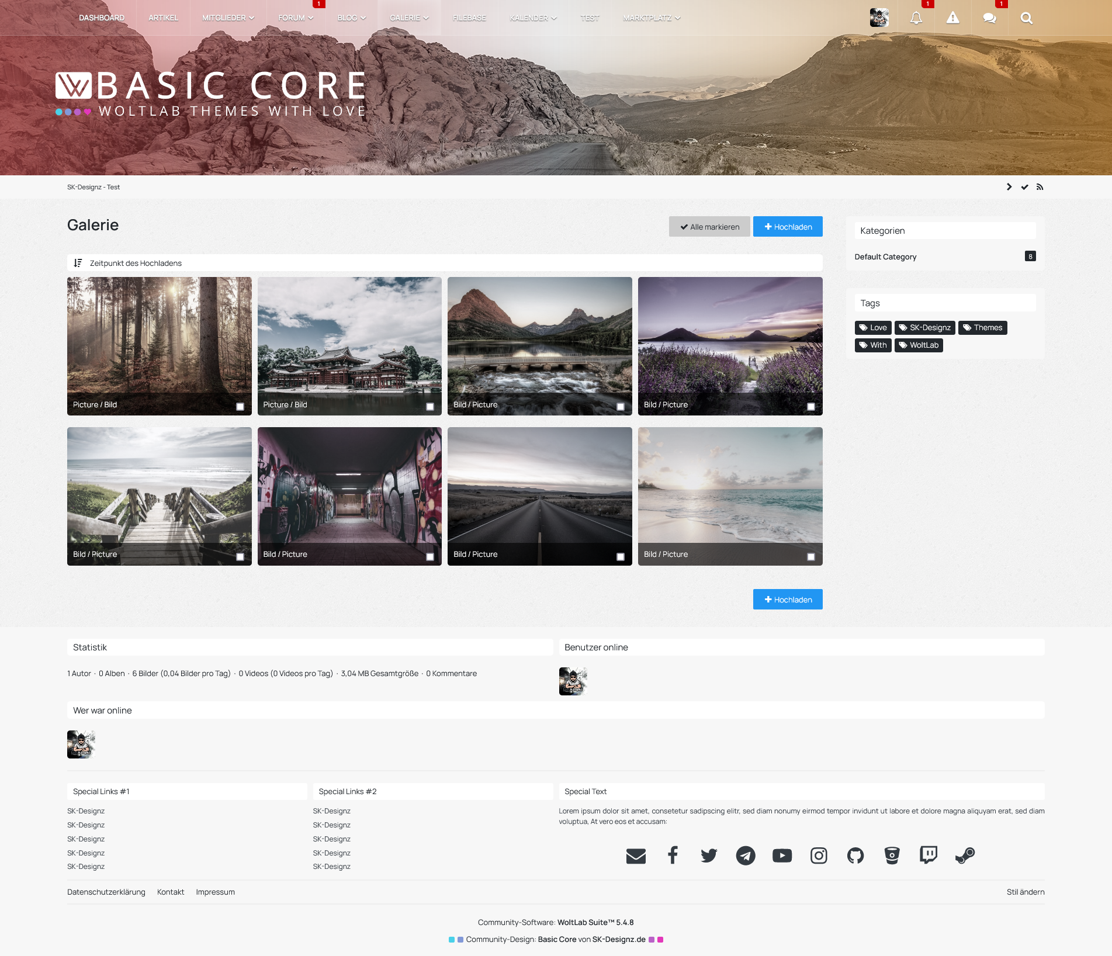Click the warning triangle moderation icon
The image size is (1112, 956).
click(x=952, y=18)
